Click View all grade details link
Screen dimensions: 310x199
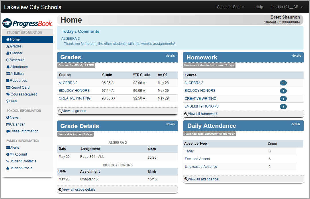point(79,190)
